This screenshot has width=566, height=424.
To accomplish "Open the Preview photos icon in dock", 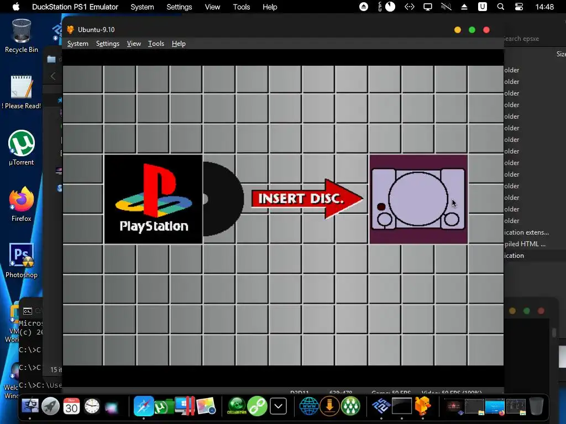I will pos(206,406).
